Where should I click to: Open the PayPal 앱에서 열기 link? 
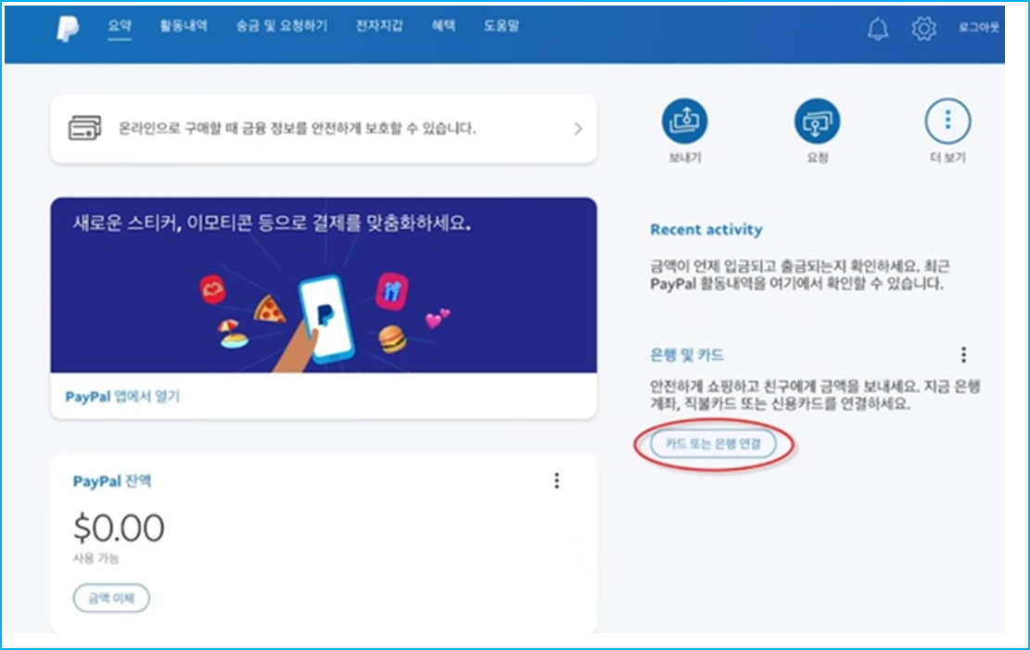[x=122, y=397]
